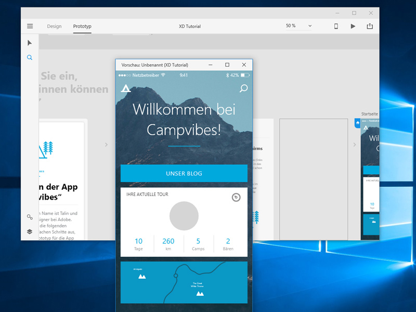Select the Prototyp tab
The image size is (416, 312).
(82, 27)
